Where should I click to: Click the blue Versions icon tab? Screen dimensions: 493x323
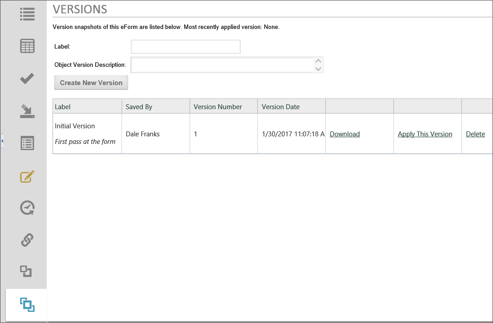27,305
